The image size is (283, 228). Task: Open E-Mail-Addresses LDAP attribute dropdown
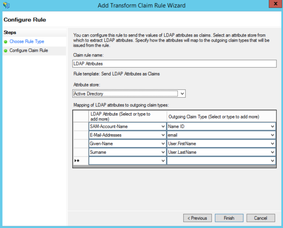point(163,135)
